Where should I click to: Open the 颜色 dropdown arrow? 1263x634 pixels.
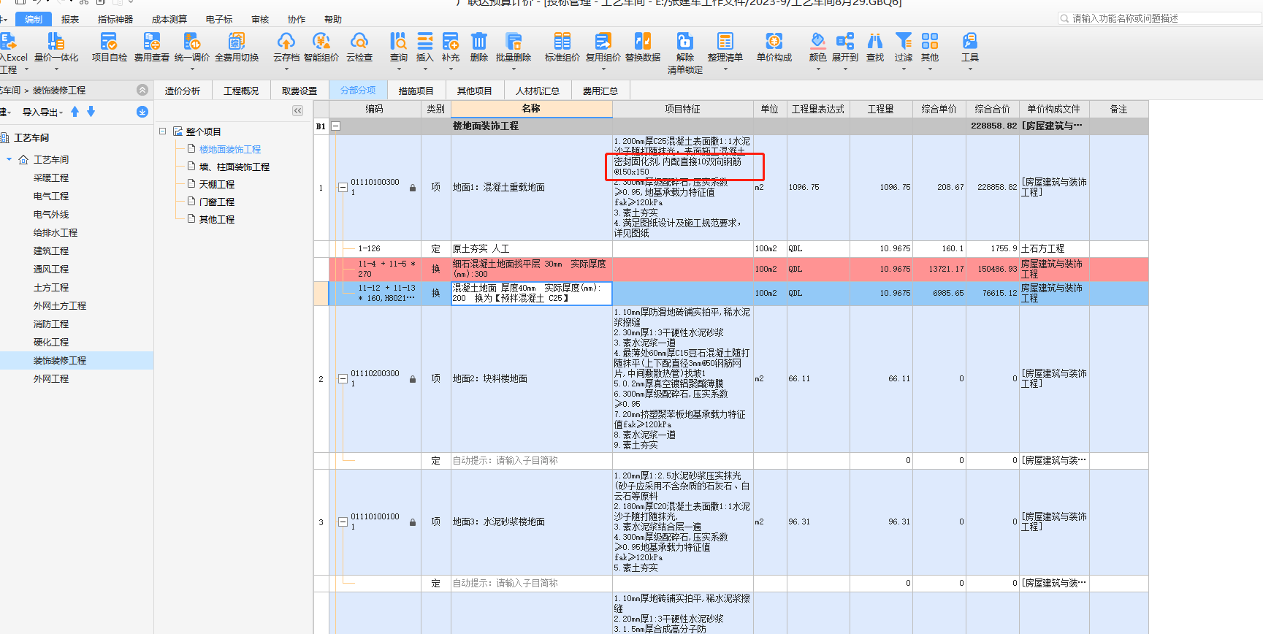(818, 69)
